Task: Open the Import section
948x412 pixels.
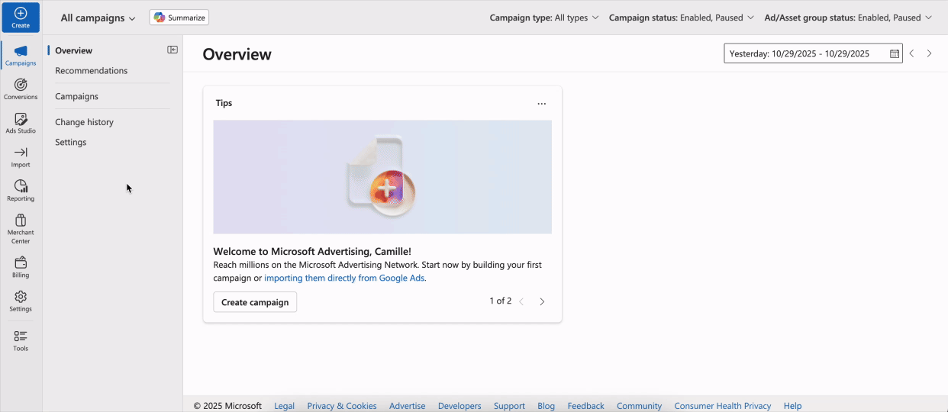Action: pos(21,157)
